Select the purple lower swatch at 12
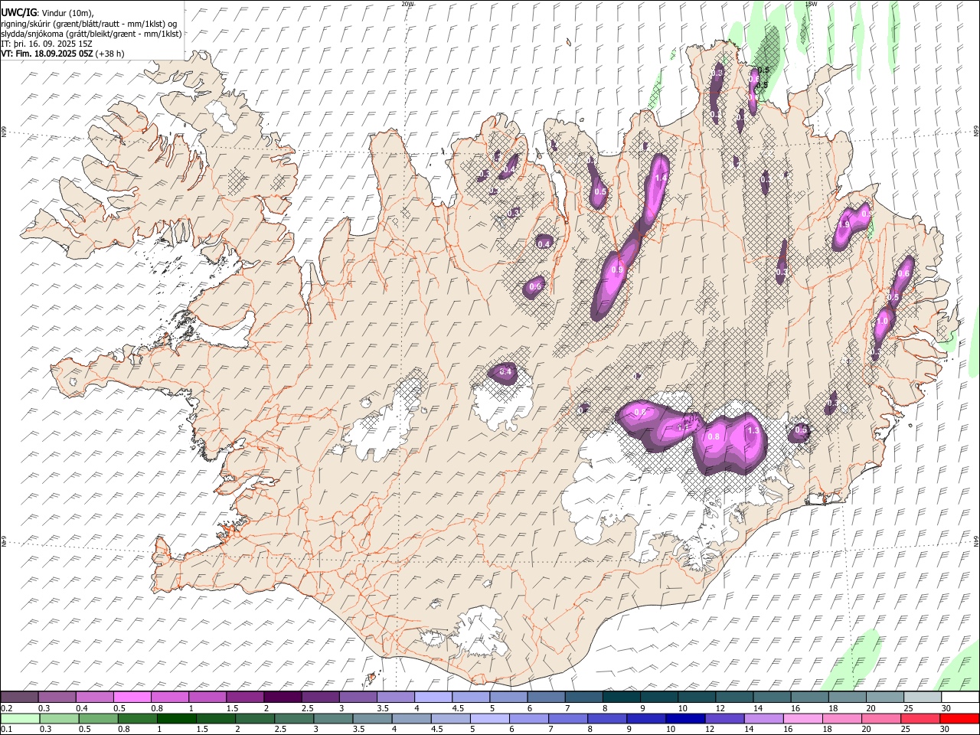This screenshot has height=735, width=980. click(x=724, y=718)
